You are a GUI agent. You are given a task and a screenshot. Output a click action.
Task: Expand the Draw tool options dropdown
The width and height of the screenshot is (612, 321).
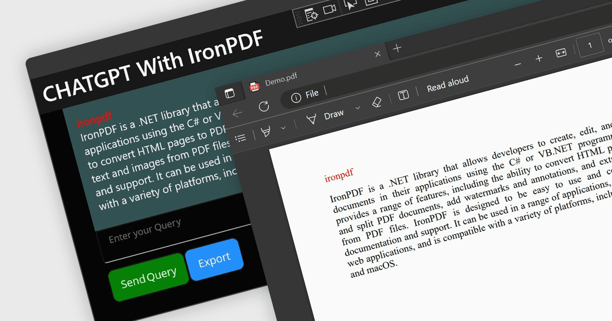[x=358, y=108]
